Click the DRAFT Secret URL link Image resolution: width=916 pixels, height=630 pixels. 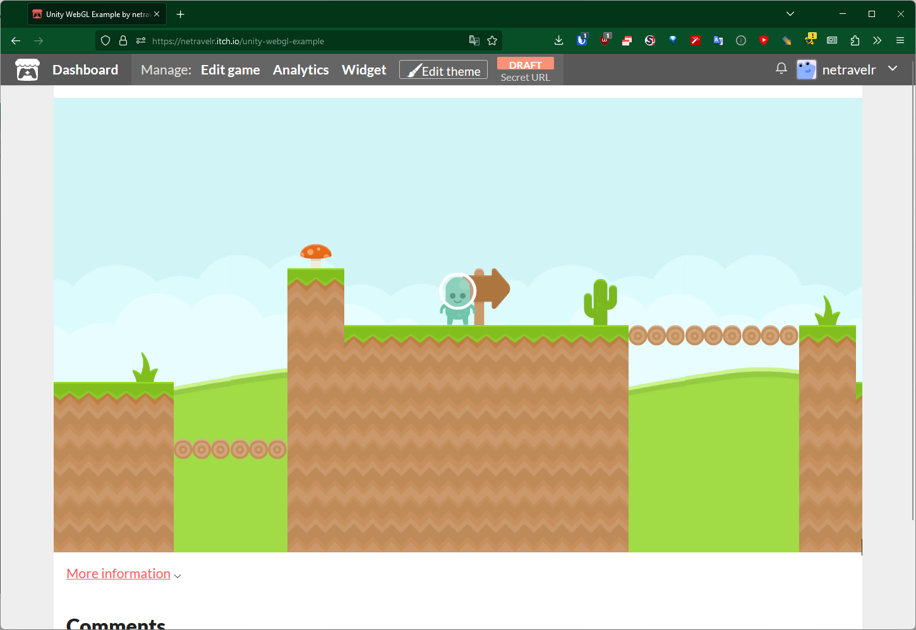526,70
